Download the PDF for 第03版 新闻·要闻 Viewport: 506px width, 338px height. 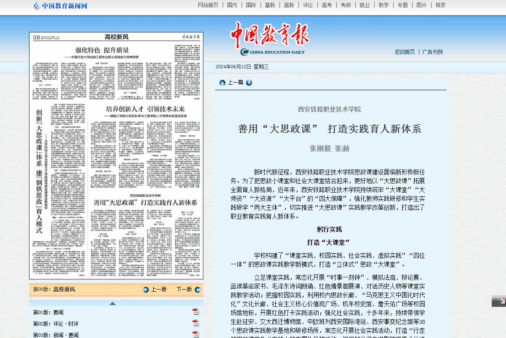pyautogui.click(x=196, y=334)
